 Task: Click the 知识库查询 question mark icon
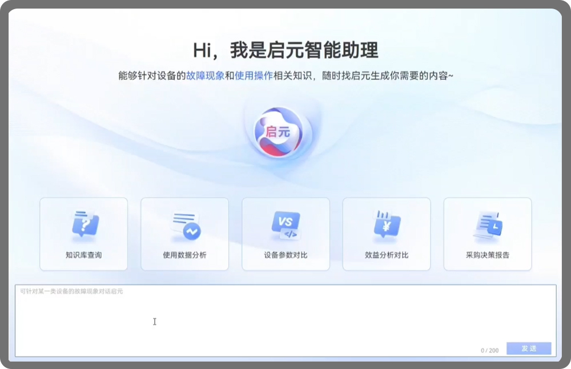click(x=84, y=224)
